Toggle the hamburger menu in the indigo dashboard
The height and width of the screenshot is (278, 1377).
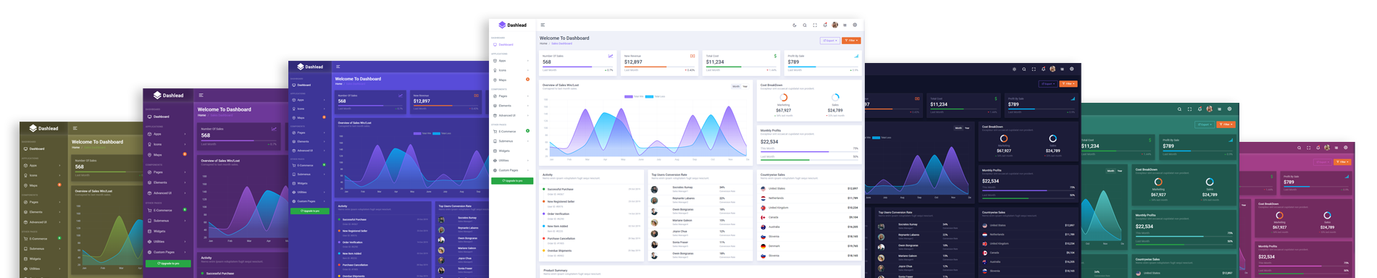click(x=338, y=67)
